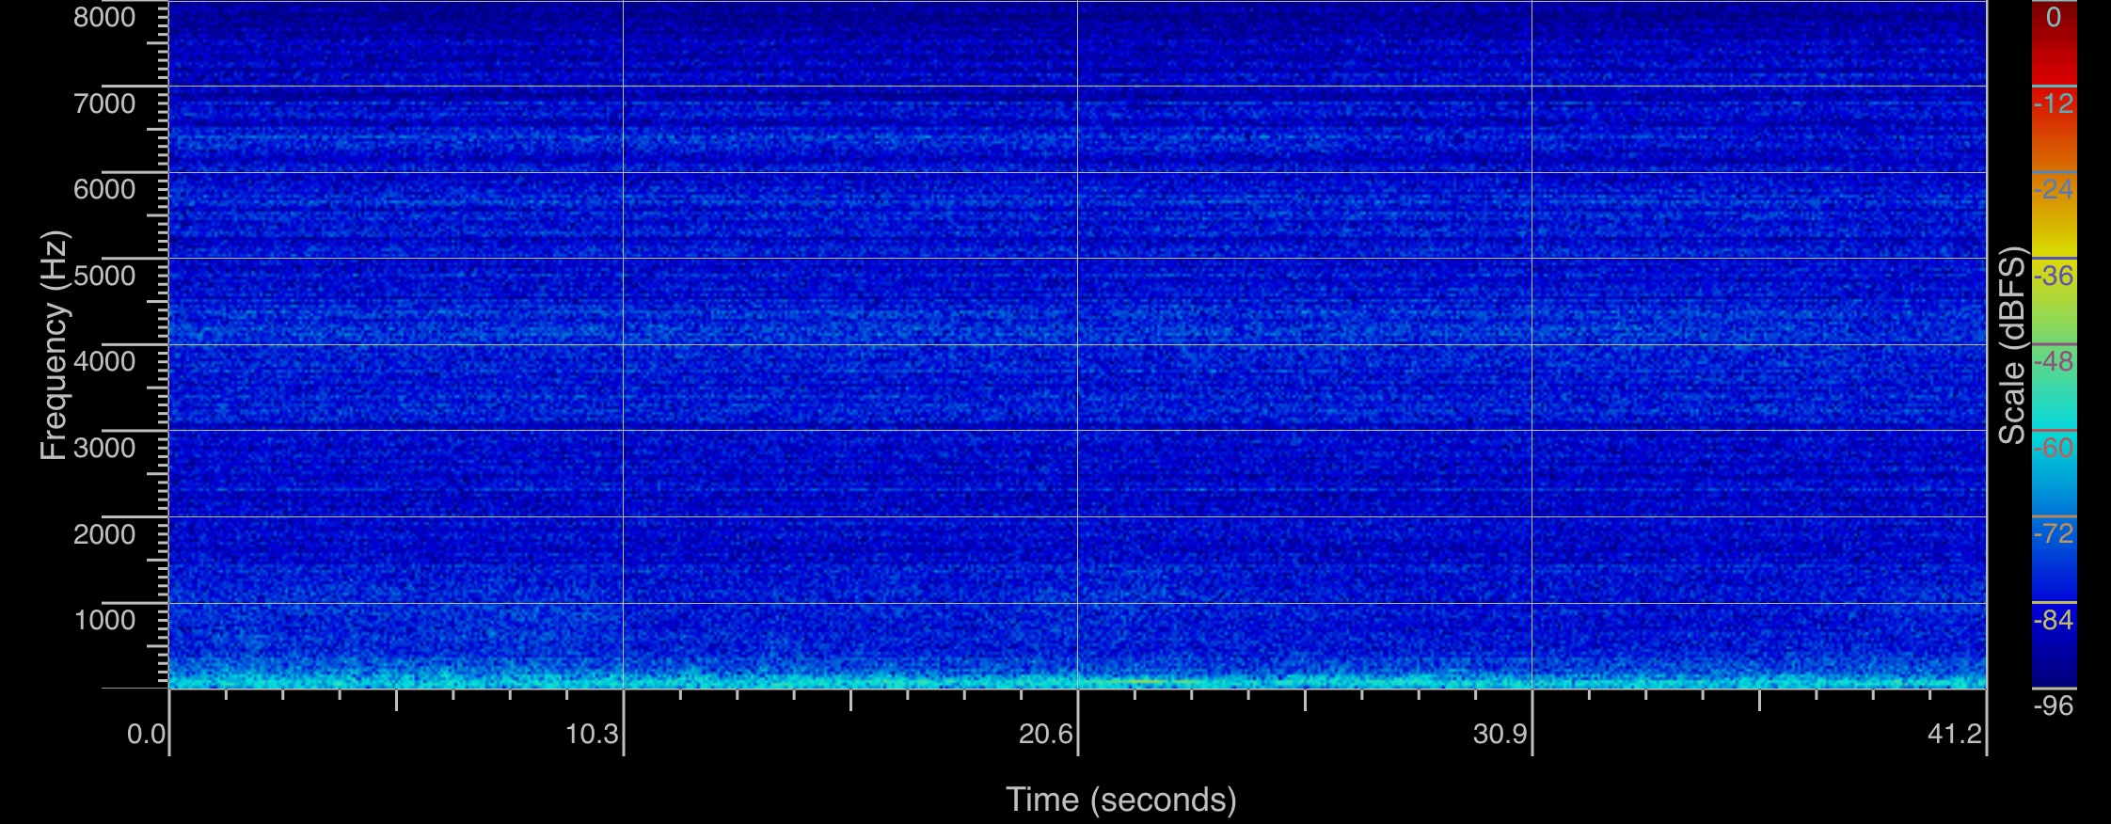
Task: Click the Frequency (Hz) axis title
Action: [x=55, y=344]
